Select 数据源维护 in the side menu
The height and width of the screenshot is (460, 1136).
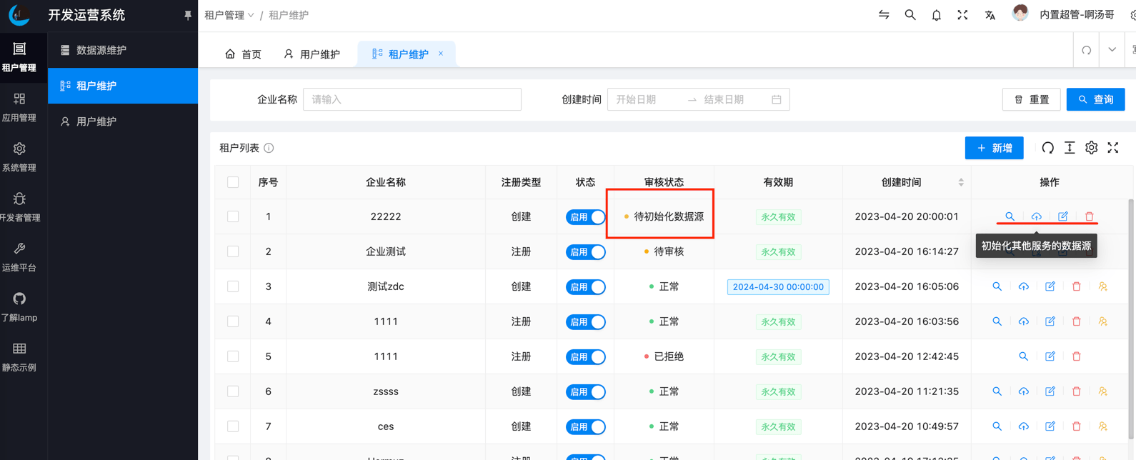(x=101, y=50)
